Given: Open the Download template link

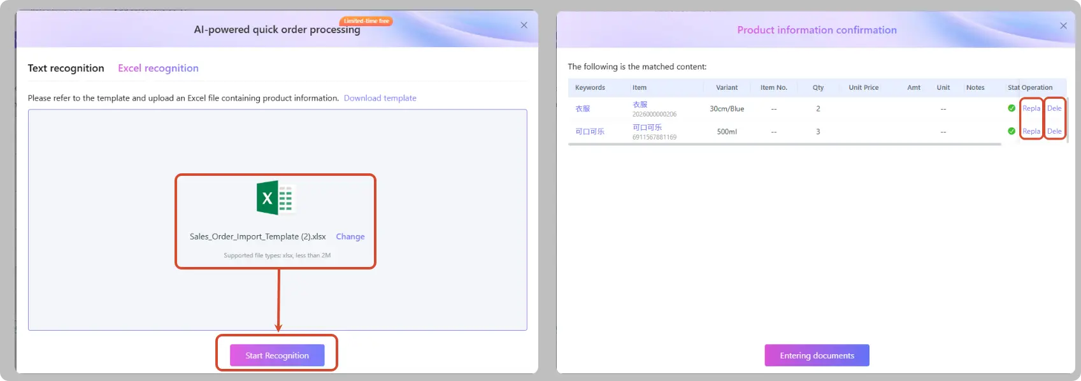Looking at the screenshot, I should [380, 98].
